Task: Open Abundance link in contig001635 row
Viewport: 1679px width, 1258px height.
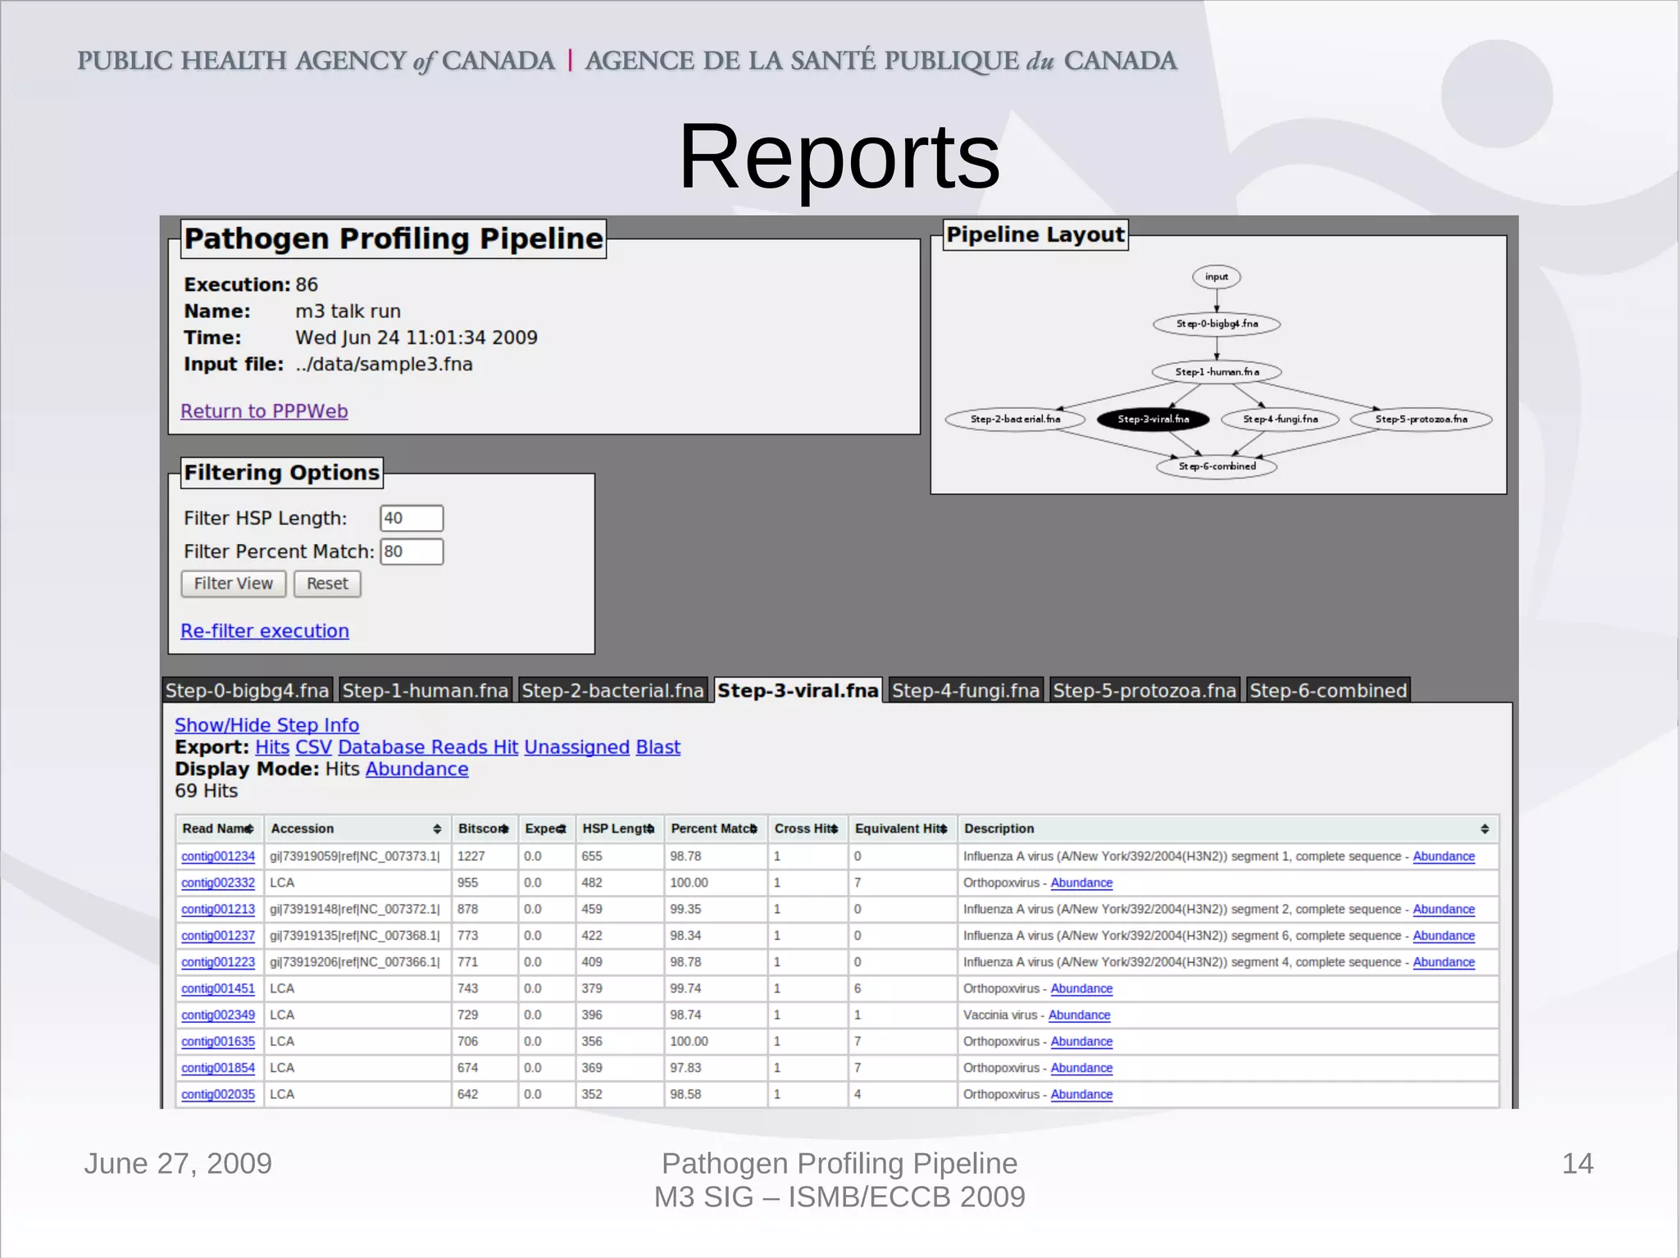Action: [x=1081, y=1042]
